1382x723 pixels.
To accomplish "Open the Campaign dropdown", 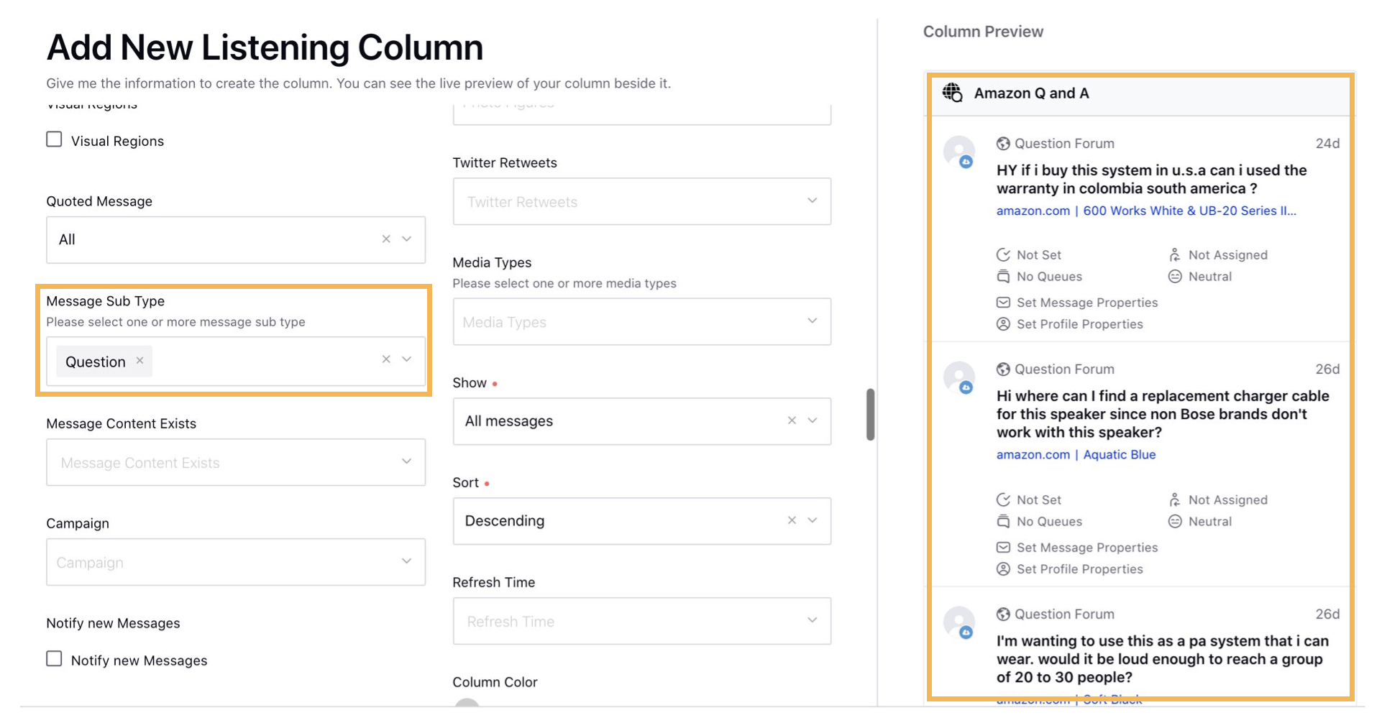I will 236,562.
